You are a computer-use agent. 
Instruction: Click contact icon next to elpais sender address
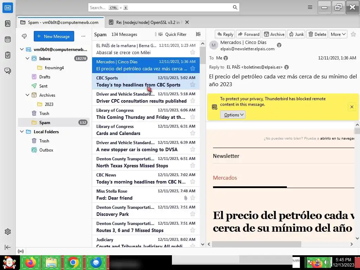[x=279, y=45]
